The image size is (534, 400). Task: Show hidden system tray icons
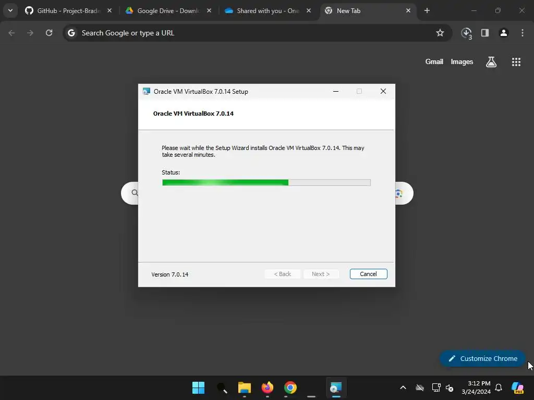(403, 387)
